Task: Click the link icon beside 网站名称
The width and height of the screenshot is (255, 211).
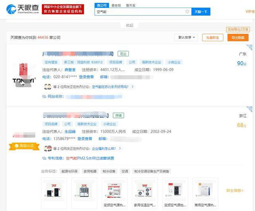Action: click(44, 97)
